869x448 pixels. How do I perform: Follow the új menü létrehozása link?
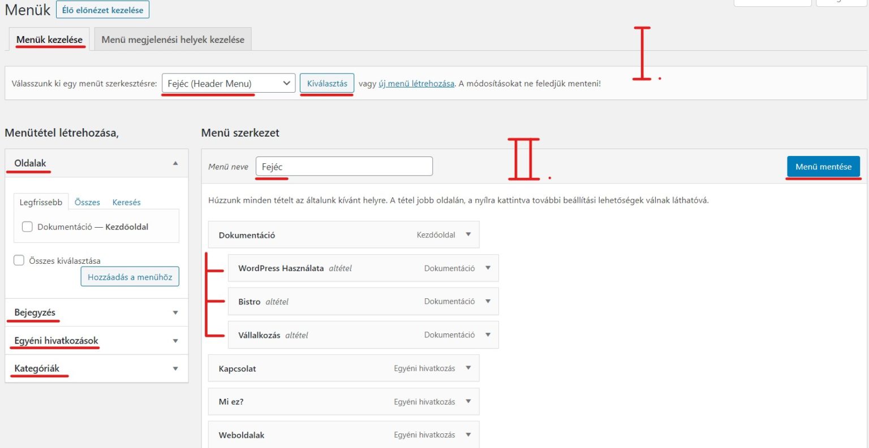[x=416, y=84]
